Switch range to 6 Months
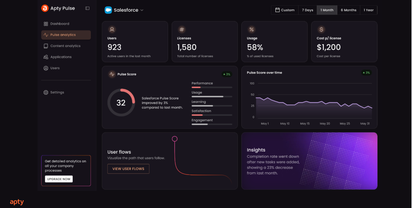The image size is (413, 208). click(x=348, y=10)
